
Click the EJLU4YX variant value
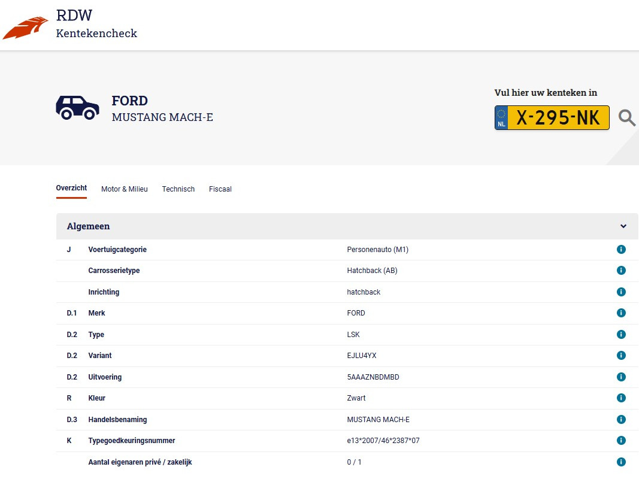(362, 356)
